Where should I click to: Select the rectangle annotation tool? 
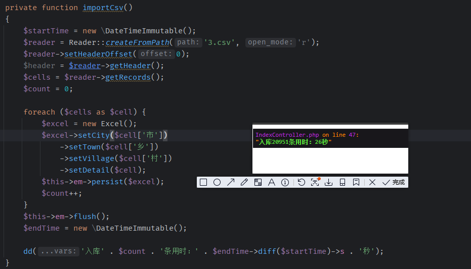(x=203, y=182)
